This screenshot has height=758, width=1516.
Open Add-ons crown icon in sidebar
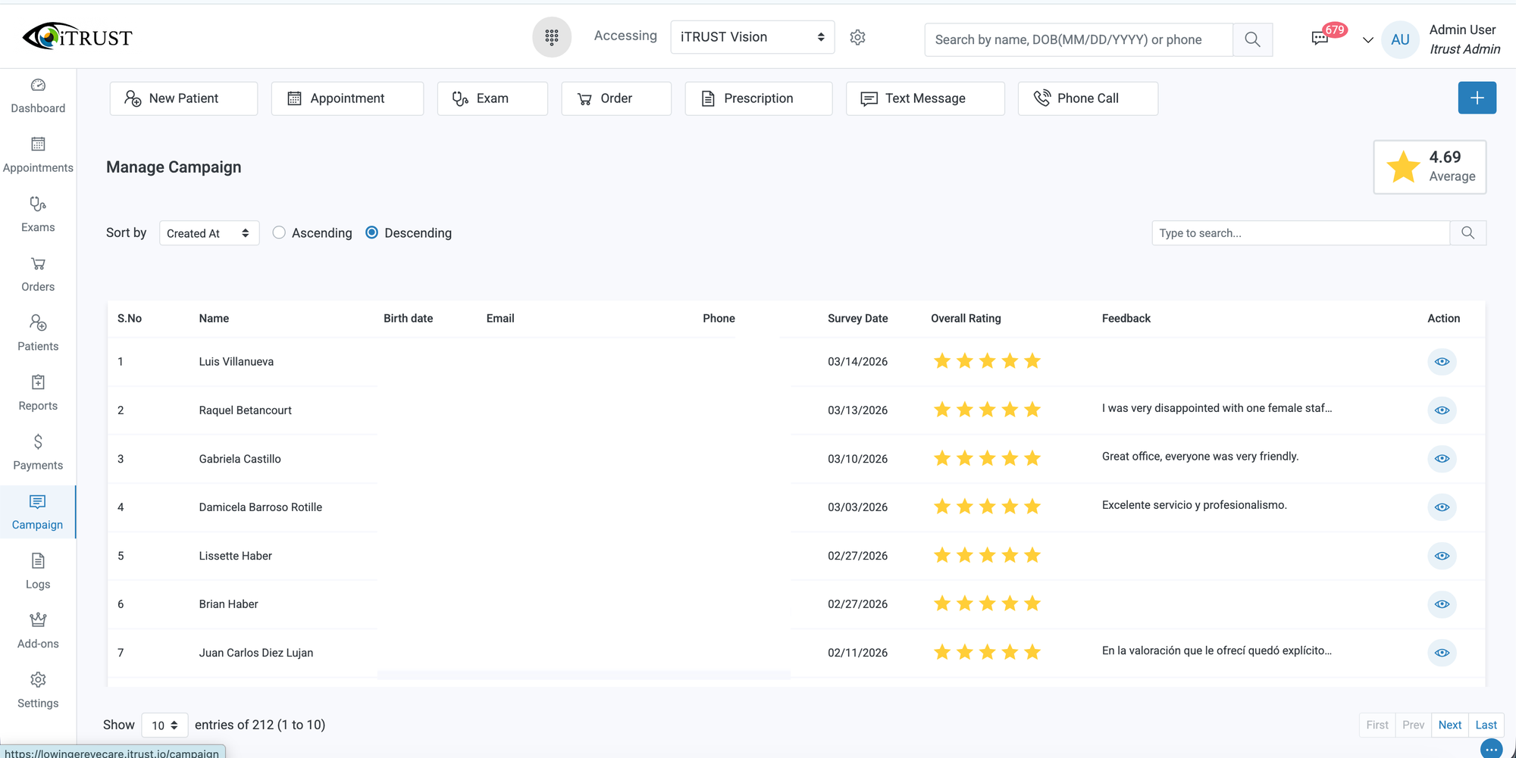(x=38, y=631)
